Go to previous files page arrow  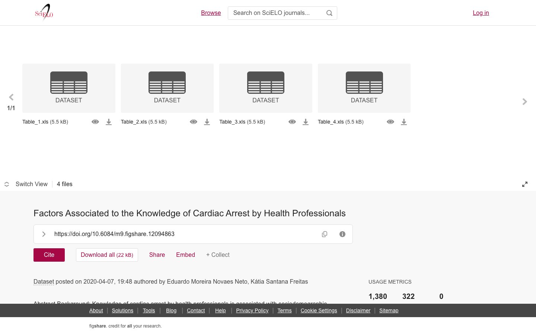click(x=11, y=97)
